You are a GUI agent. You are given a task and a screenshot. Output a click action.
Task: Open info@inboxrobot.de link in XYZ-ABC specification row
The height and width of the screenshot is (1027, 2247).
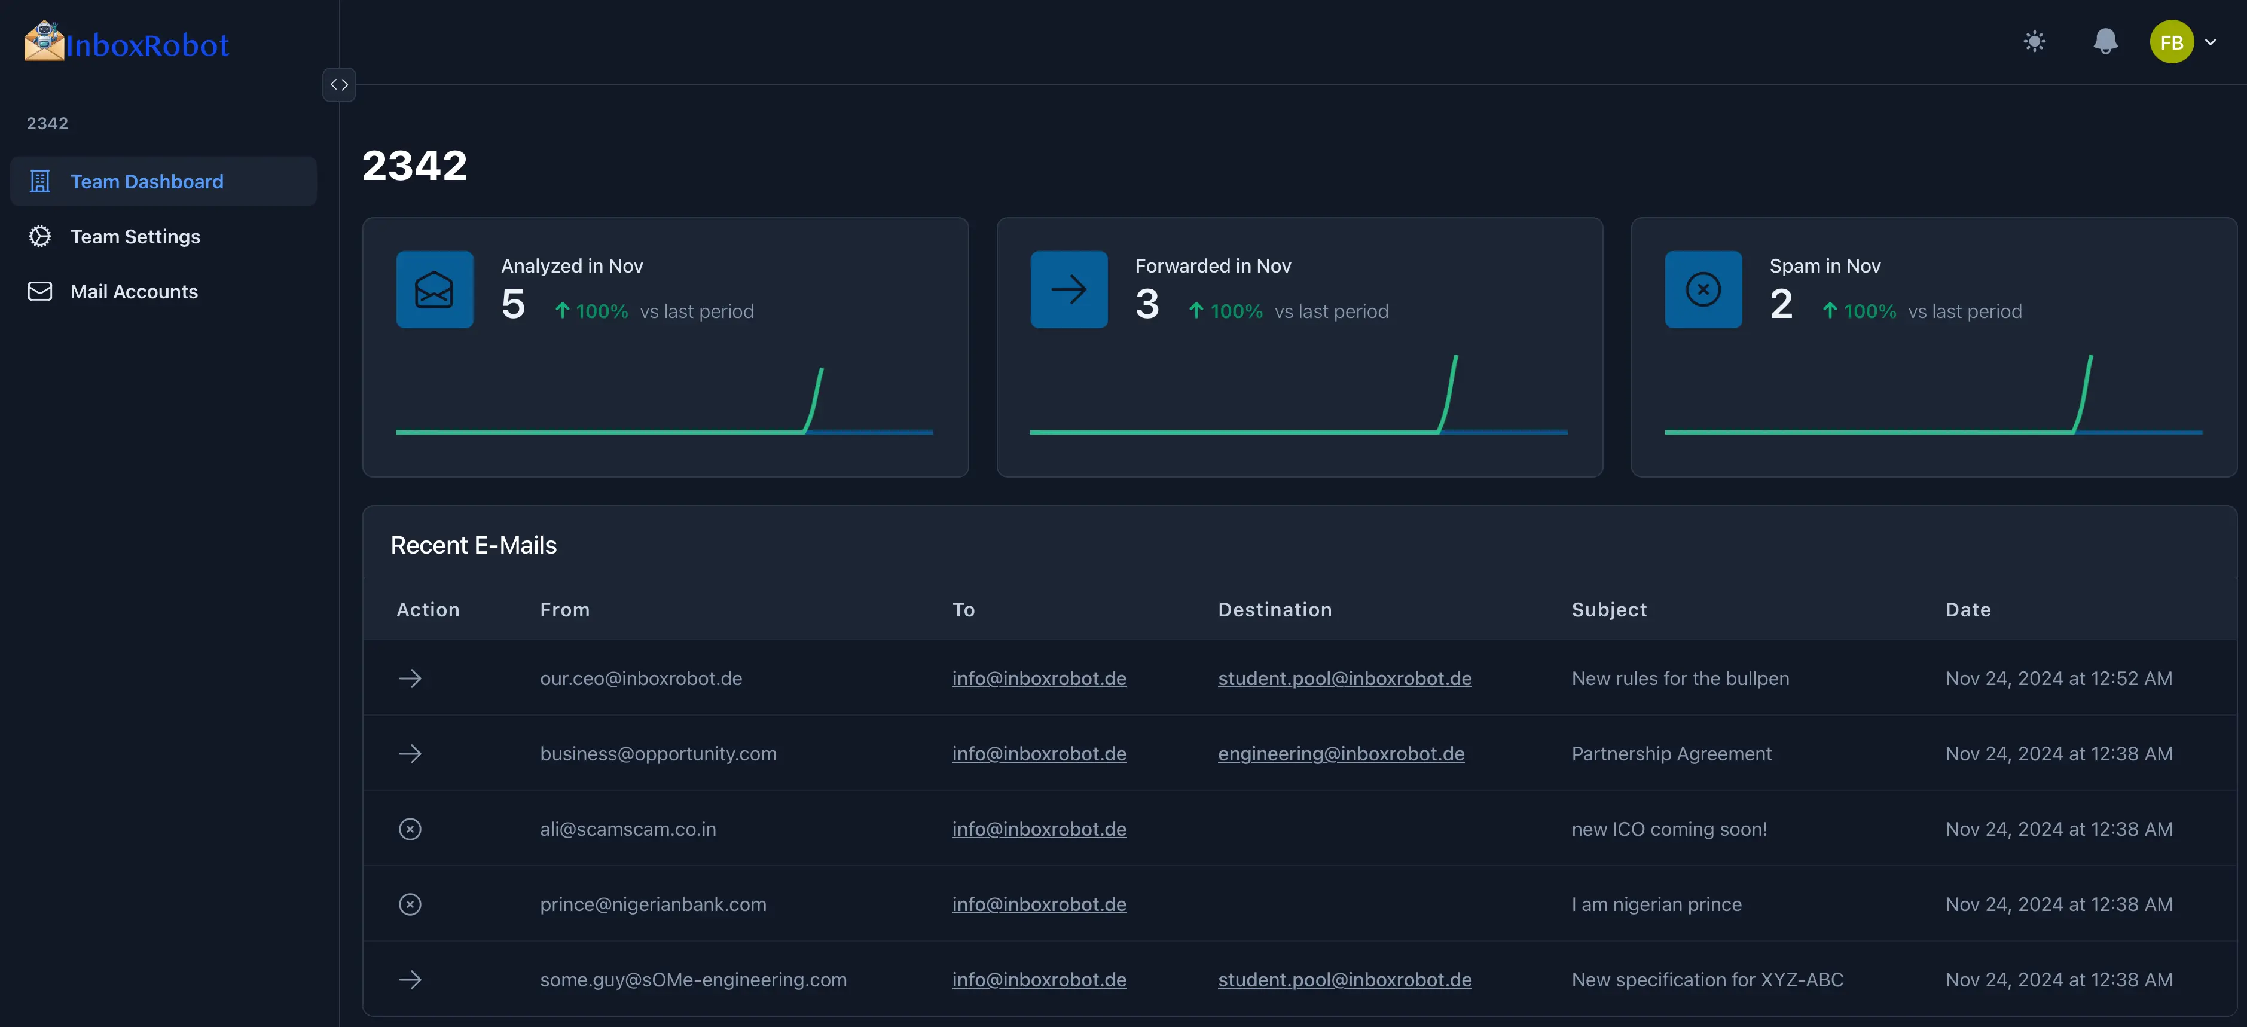click(x=1039, y=979)
